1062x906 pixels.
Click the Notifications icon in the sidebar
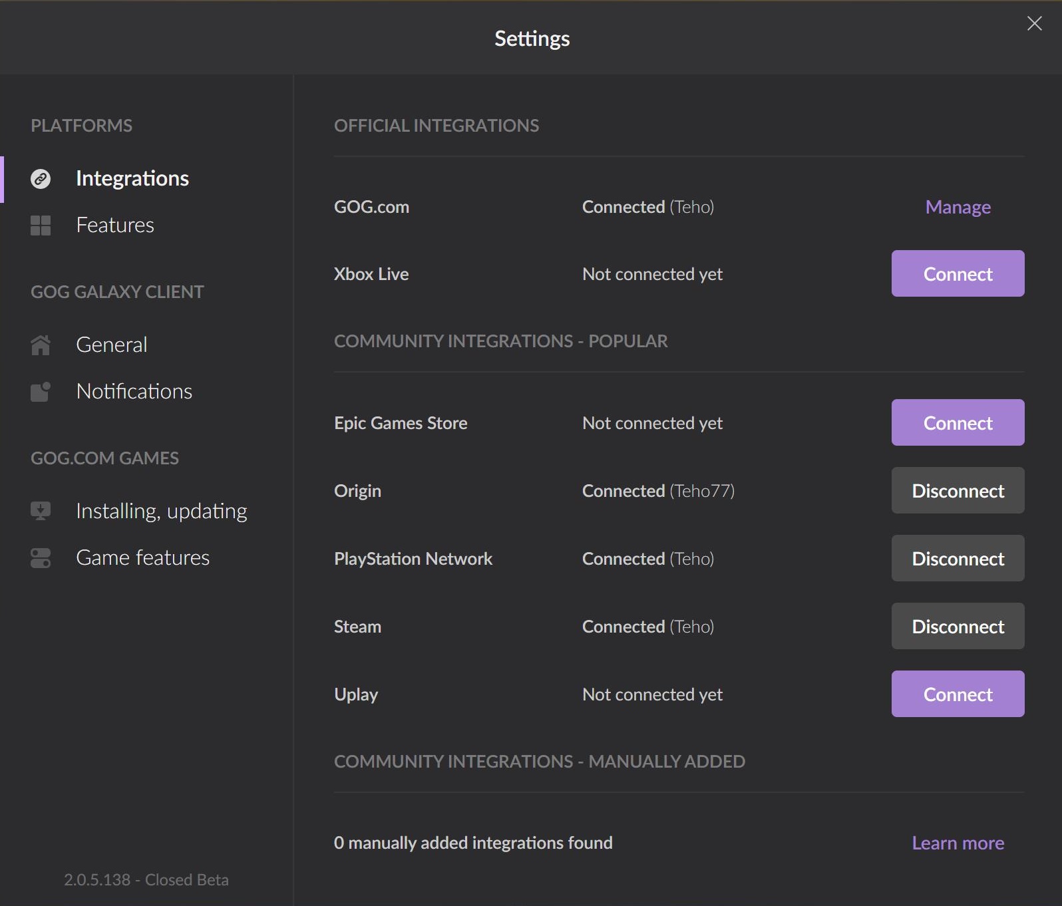tap(41, 392)
